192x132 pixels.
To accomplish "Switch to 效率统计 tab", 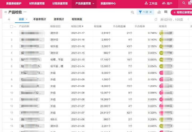I will click(x=59, y=19).
